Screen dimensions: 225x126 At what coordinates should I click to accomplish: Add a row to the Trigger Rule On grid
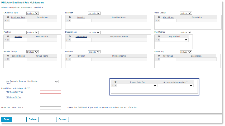[x=115, y=82]
